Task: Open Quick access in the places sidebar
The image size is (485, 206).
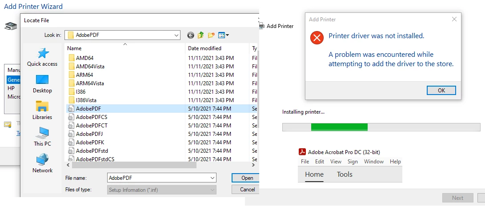Action: [42, 57]
